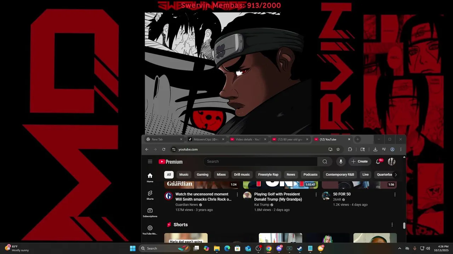Image resolution: width=453 pixels, height=254 pixels.
Task: Open the Shorts section options menu
Action: [392, 225]
